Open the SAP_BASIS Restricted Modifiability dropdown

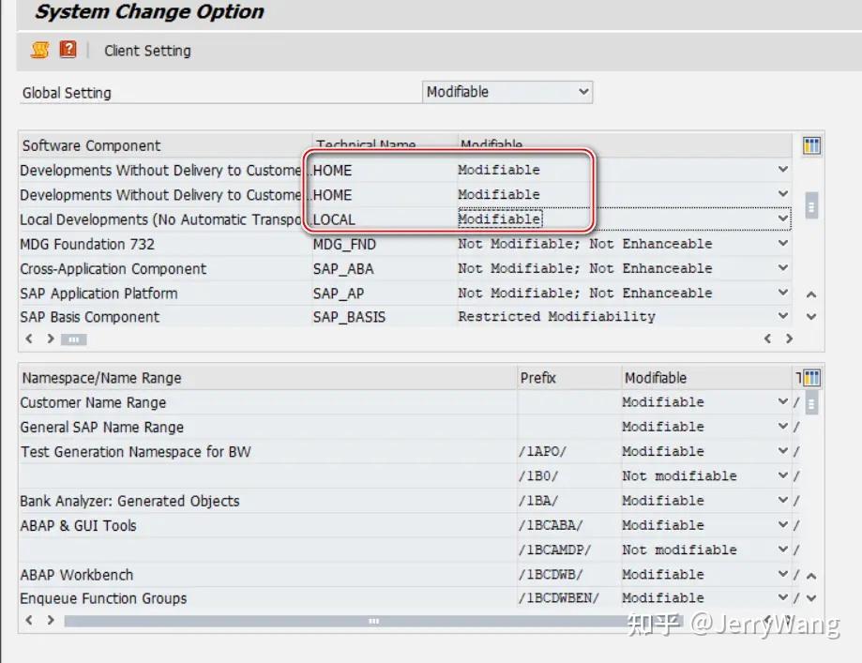click(x=782, y=316)
